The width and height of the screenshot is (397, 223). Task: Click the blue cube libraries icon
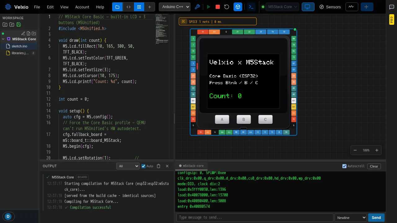tap(238, 7)
